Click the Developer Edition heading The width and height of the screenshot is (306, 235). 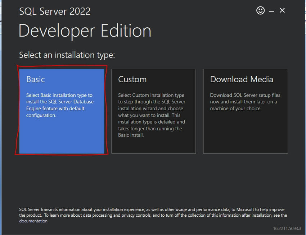[85, 31]
